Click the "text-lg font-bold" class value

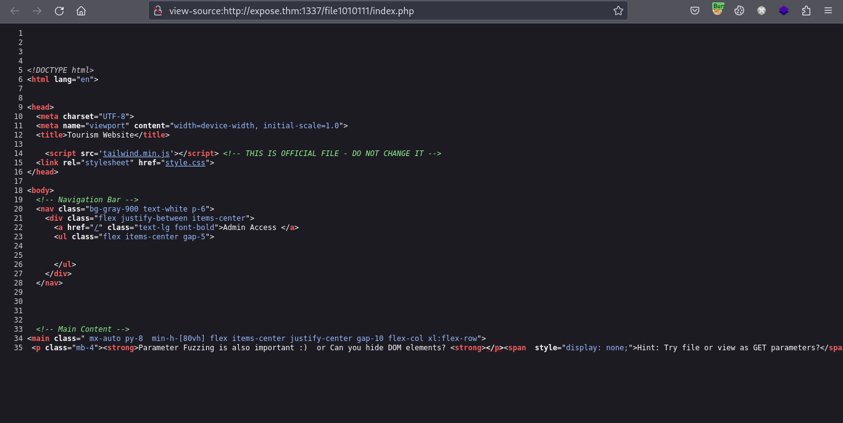[176, 228]
